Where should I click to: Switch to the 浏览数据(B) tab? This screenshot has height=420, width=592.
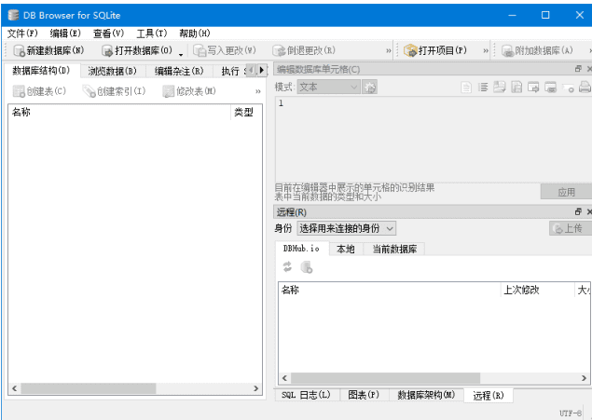(113, 71)
